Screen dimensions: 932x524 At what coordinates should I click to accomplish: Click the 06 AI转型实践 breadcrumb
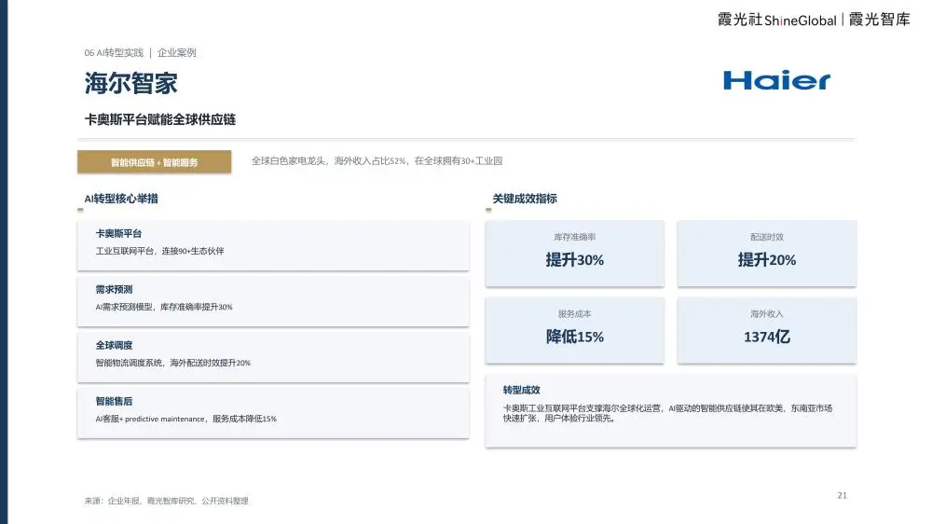point(114,53)
